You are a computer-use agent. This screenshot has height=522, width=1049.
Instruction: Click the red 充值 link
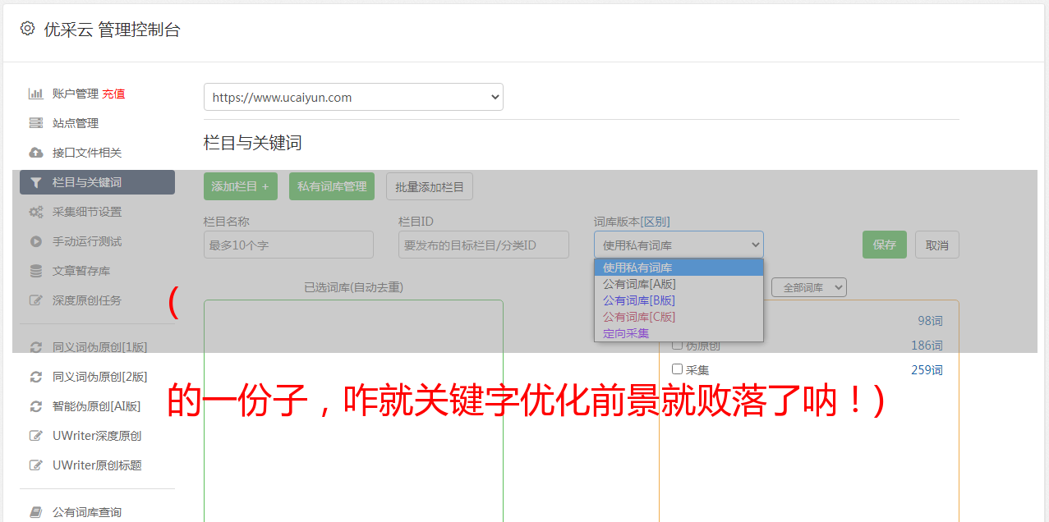(113, 94)
